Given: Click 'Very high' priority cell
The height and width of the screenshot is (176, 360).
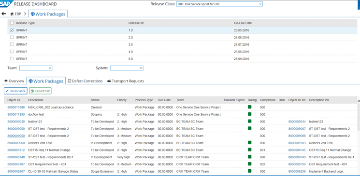Looking at the screenshot, I should (123, 157).
